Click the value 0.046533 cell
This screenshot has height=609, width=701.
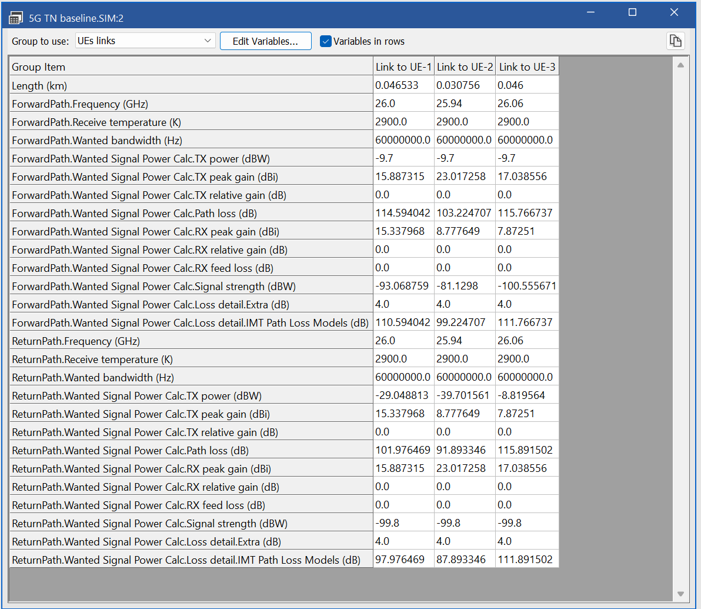403,85
